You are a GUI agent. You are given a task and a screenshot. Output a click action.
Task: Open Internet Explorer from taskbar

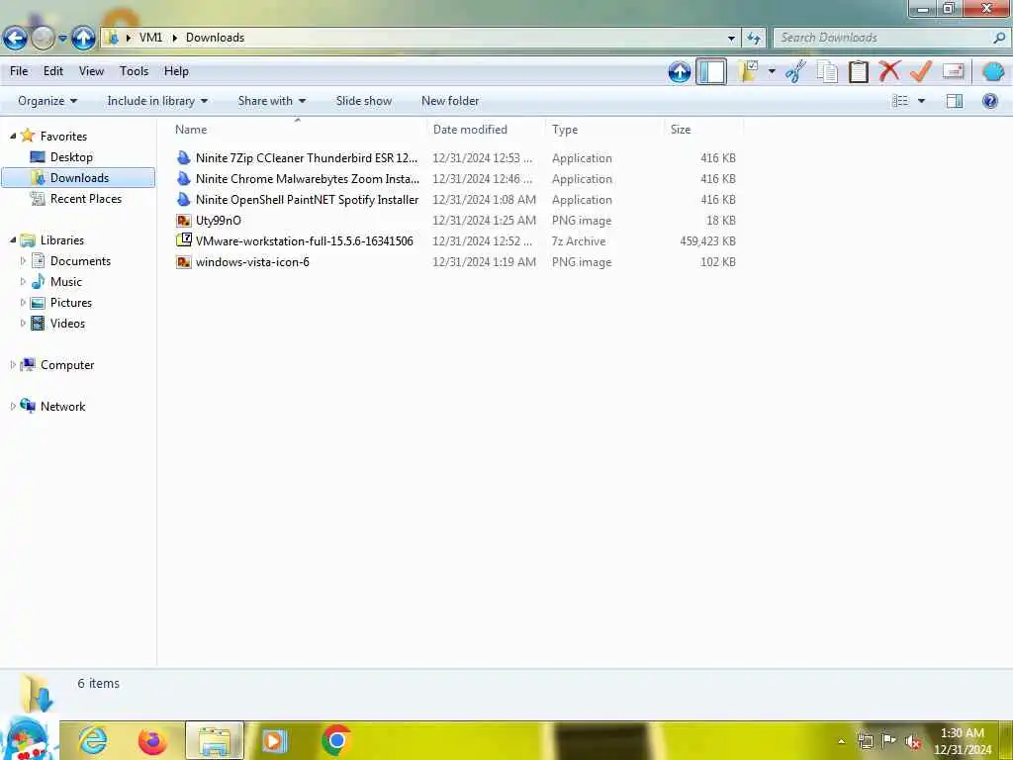pyautogui.click(x=92, y=740)
